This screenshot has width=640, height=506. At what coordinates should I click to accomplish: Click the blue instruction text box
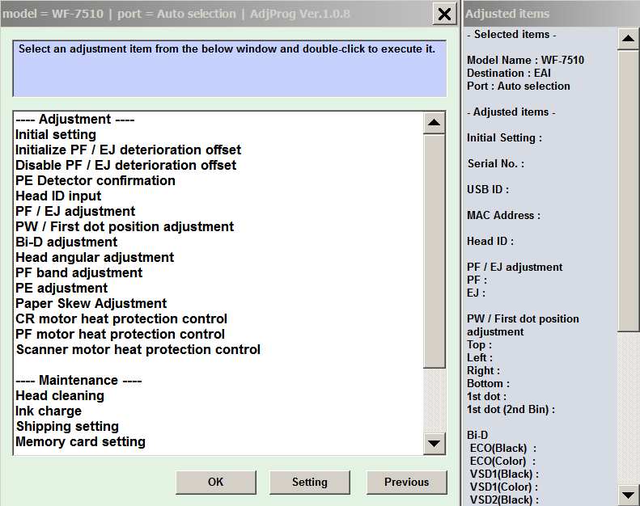230,69
